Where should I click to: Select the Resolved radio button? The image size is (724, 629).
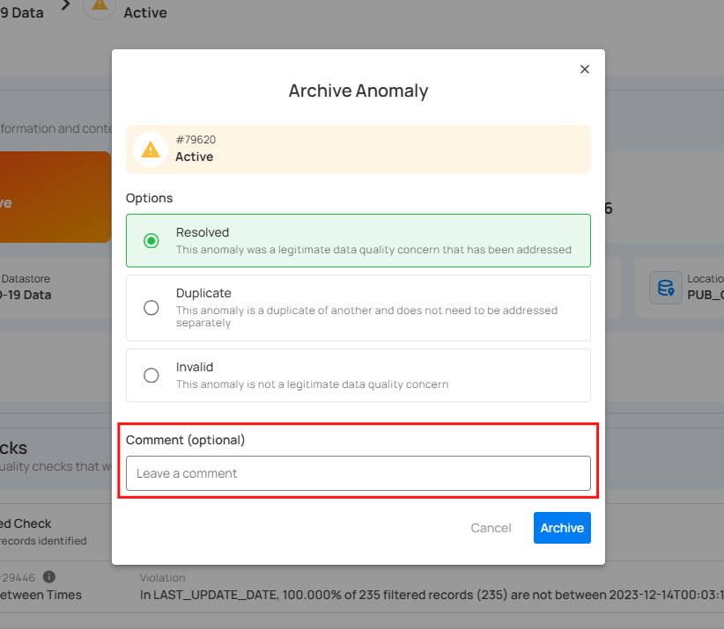(151, 241)
